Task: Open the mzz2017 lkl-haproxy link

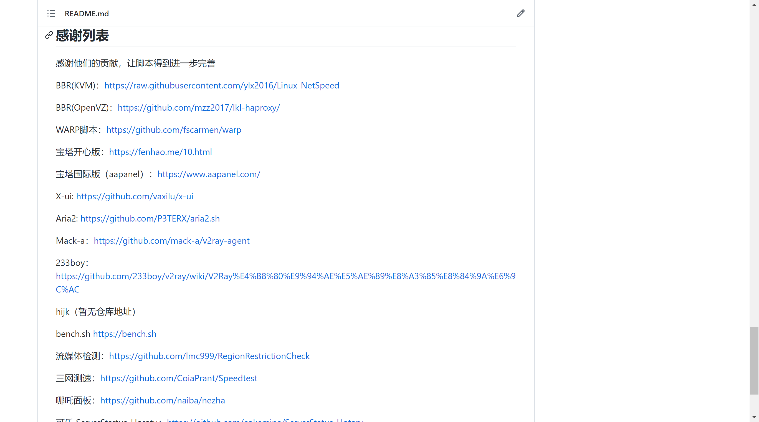Action: pyautogui.click(x=199, y=108)
